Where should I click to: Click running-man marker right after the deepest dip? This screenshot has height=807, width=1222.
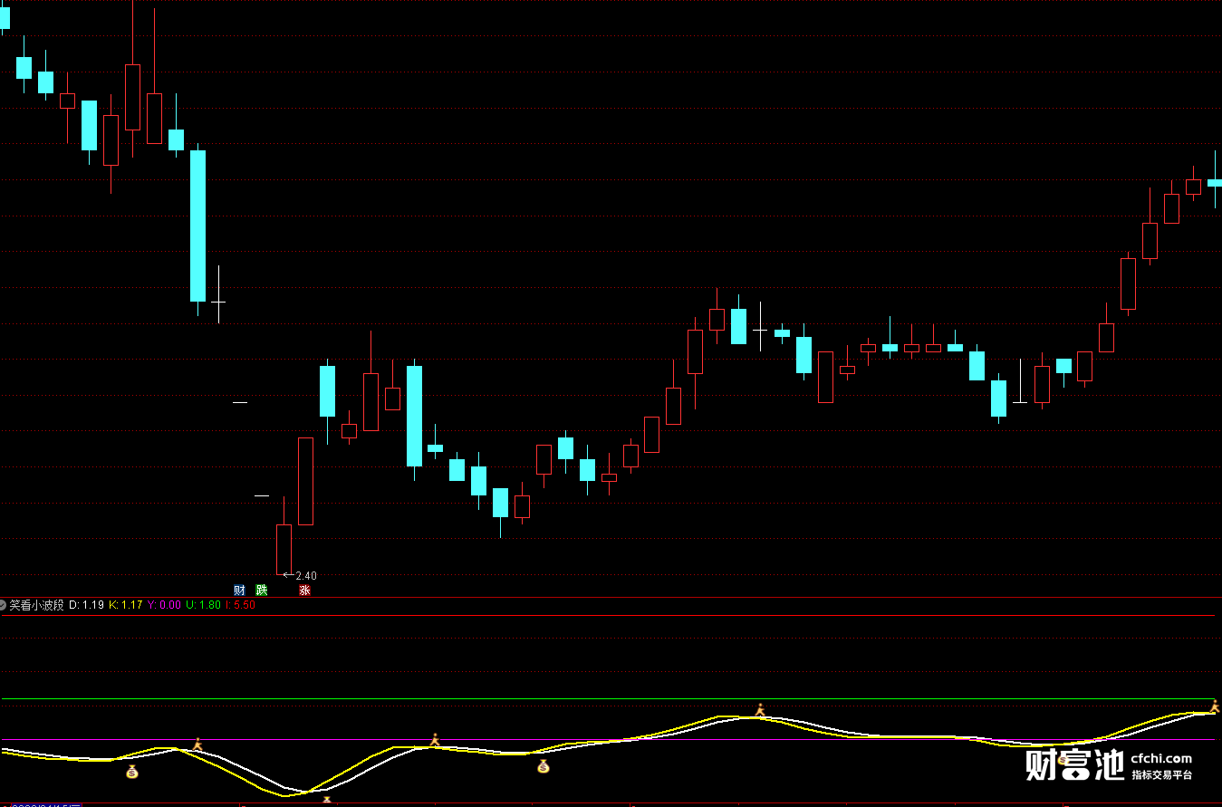click(435, 739)
